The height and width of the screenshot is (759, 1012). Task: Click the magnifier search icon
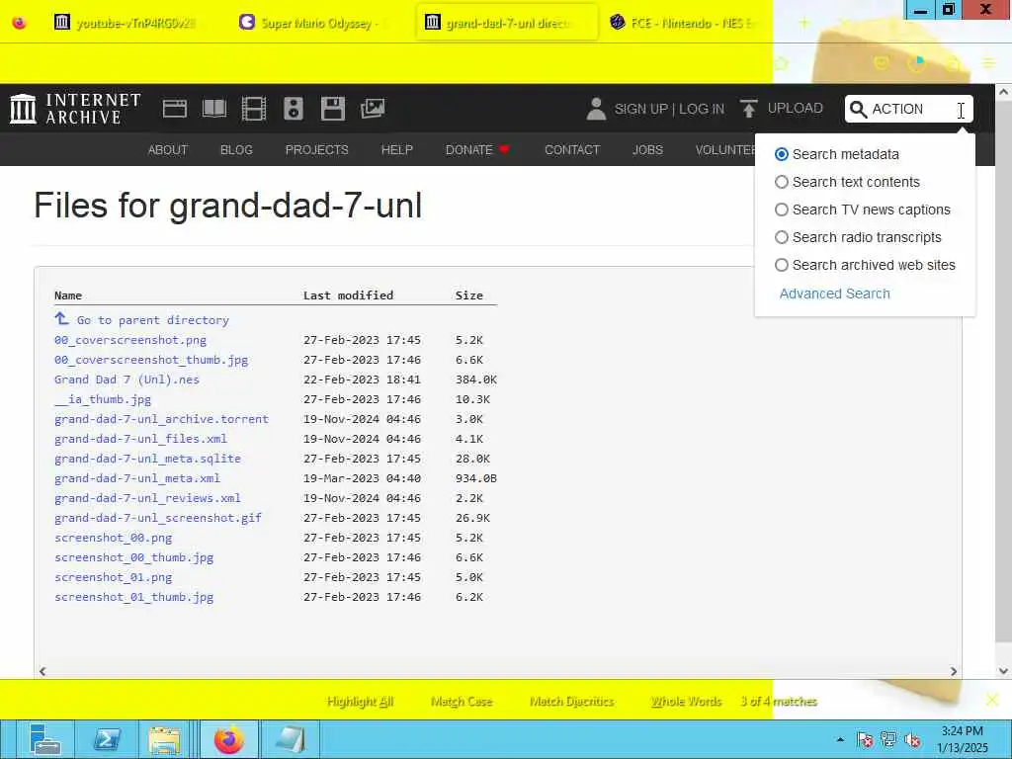click(x=859, y=109)
